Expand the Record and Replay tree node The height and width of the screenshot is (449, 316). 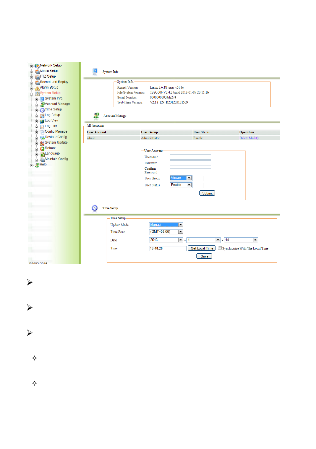click(31, 83)
